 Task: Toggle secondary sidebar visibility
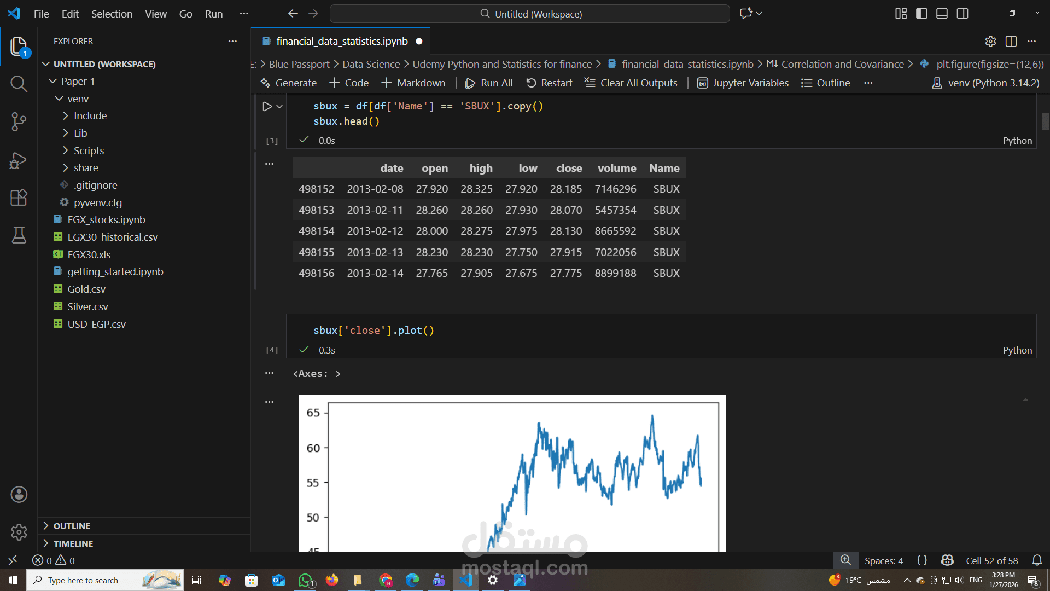[x=962, y=14]
